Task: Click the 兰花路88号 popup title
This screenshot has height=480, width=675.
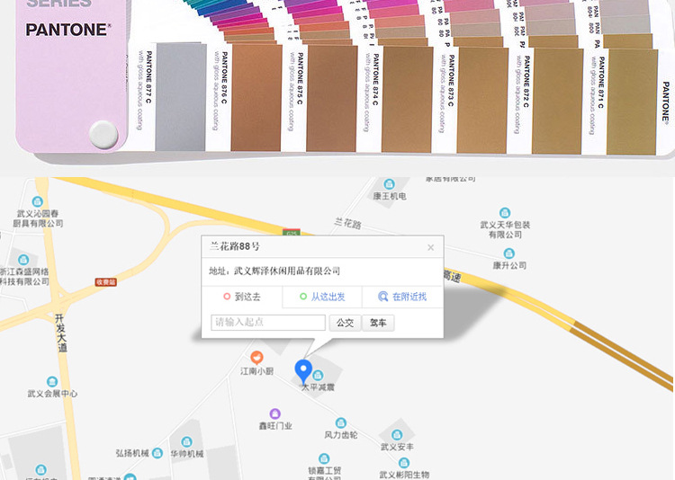Action: point(235,246)
